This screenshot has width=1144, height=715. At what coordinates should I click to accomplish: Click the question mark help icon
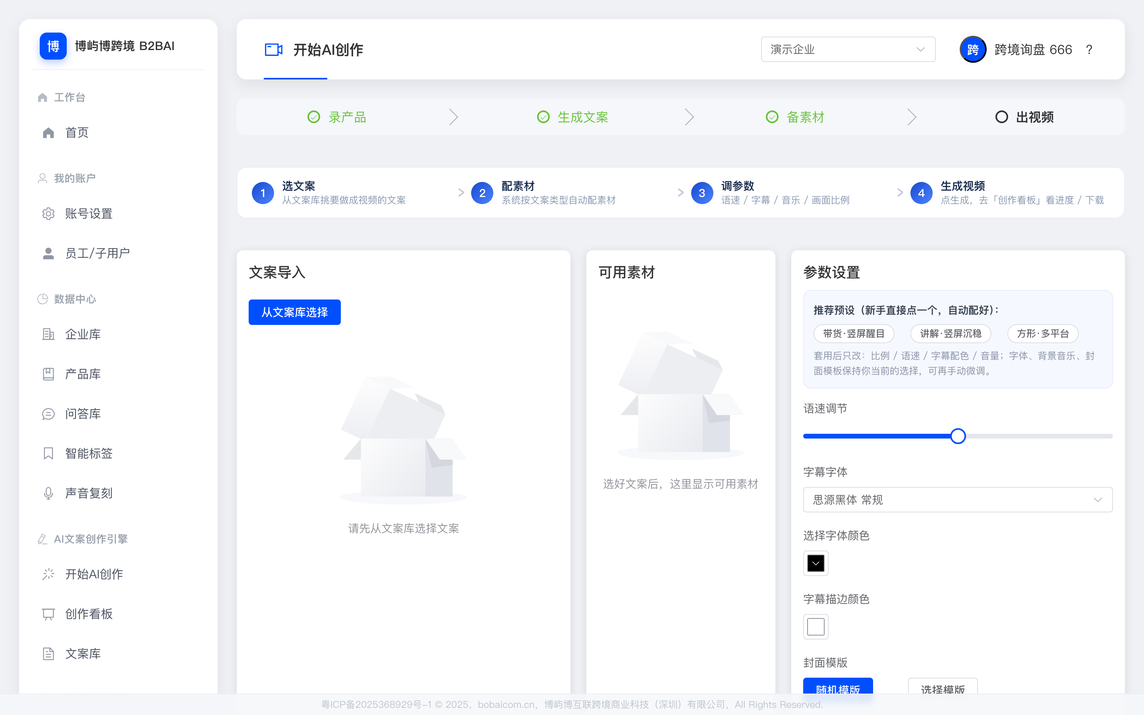click(1089, 50)
